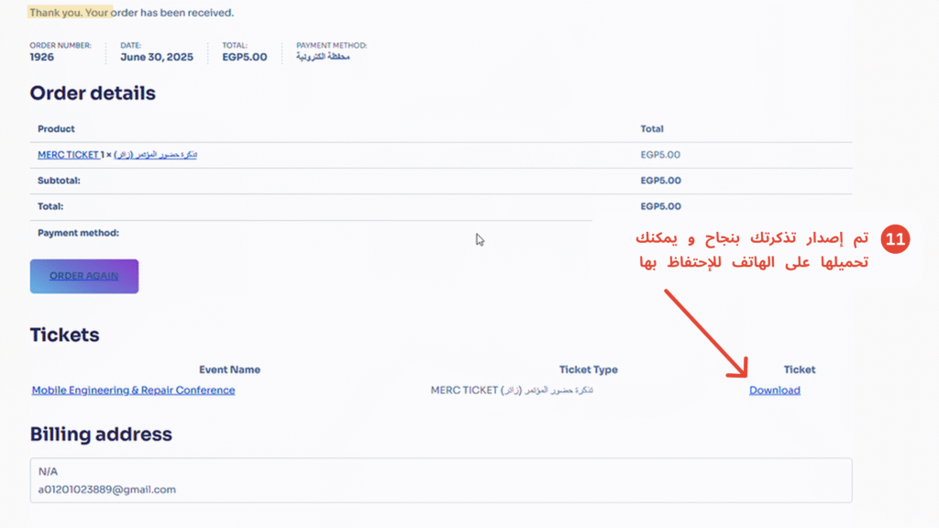Click the EGP5.00 total in order summary header

244,57
